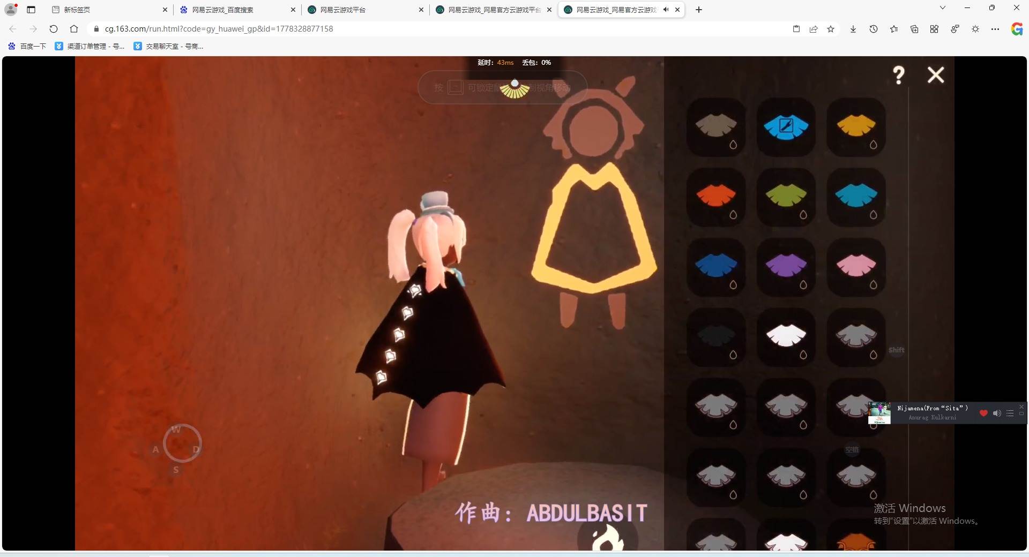Click the Google G icon in toolbar
This screenshot has height=557, width=1029.
click(x=1017, y=29)
